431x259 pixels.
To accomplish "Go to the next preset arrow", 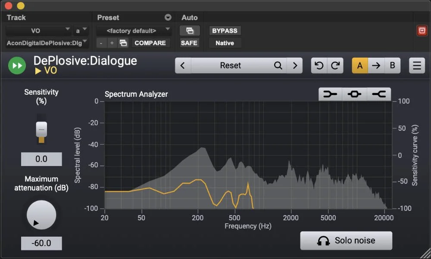I will pos(295,65).
